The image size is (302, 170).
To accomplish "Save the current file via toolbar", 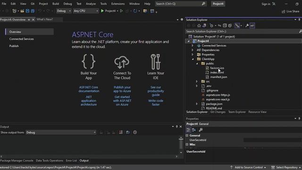I will [x=27, y=11].
